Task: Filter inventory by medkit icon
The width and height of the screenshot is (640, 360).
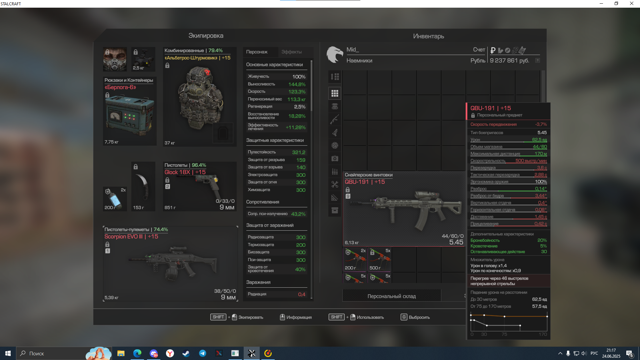Action: (335, 158)
